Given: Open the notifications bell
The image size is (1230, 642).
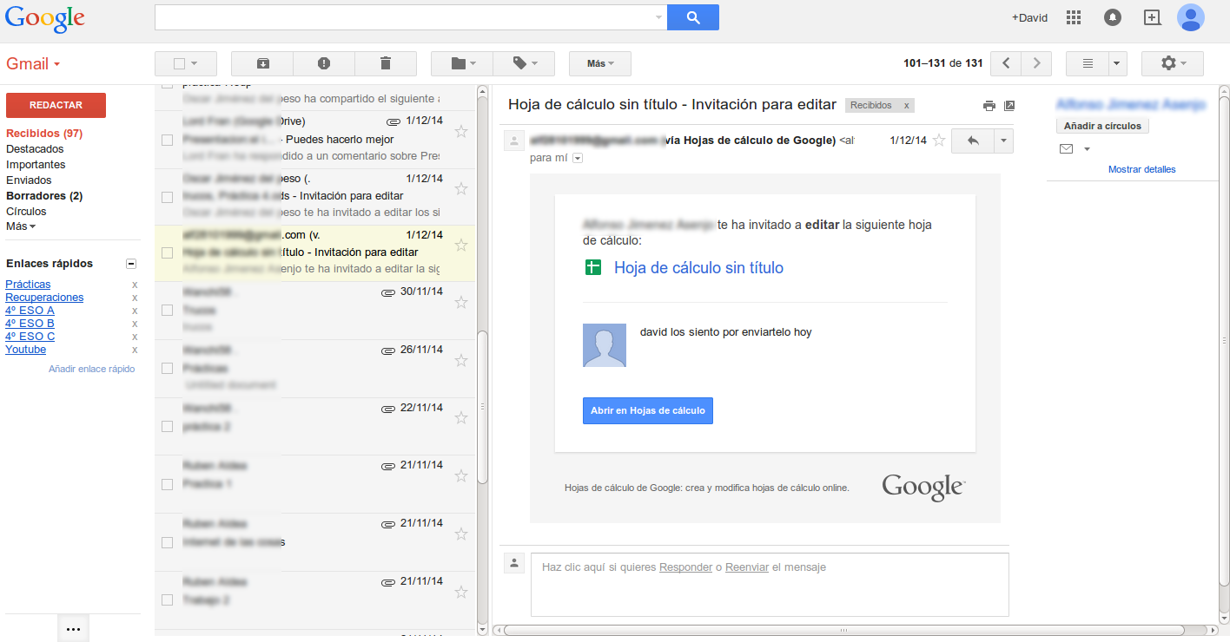Looking at the screenshot, I should coord(1112,17).
